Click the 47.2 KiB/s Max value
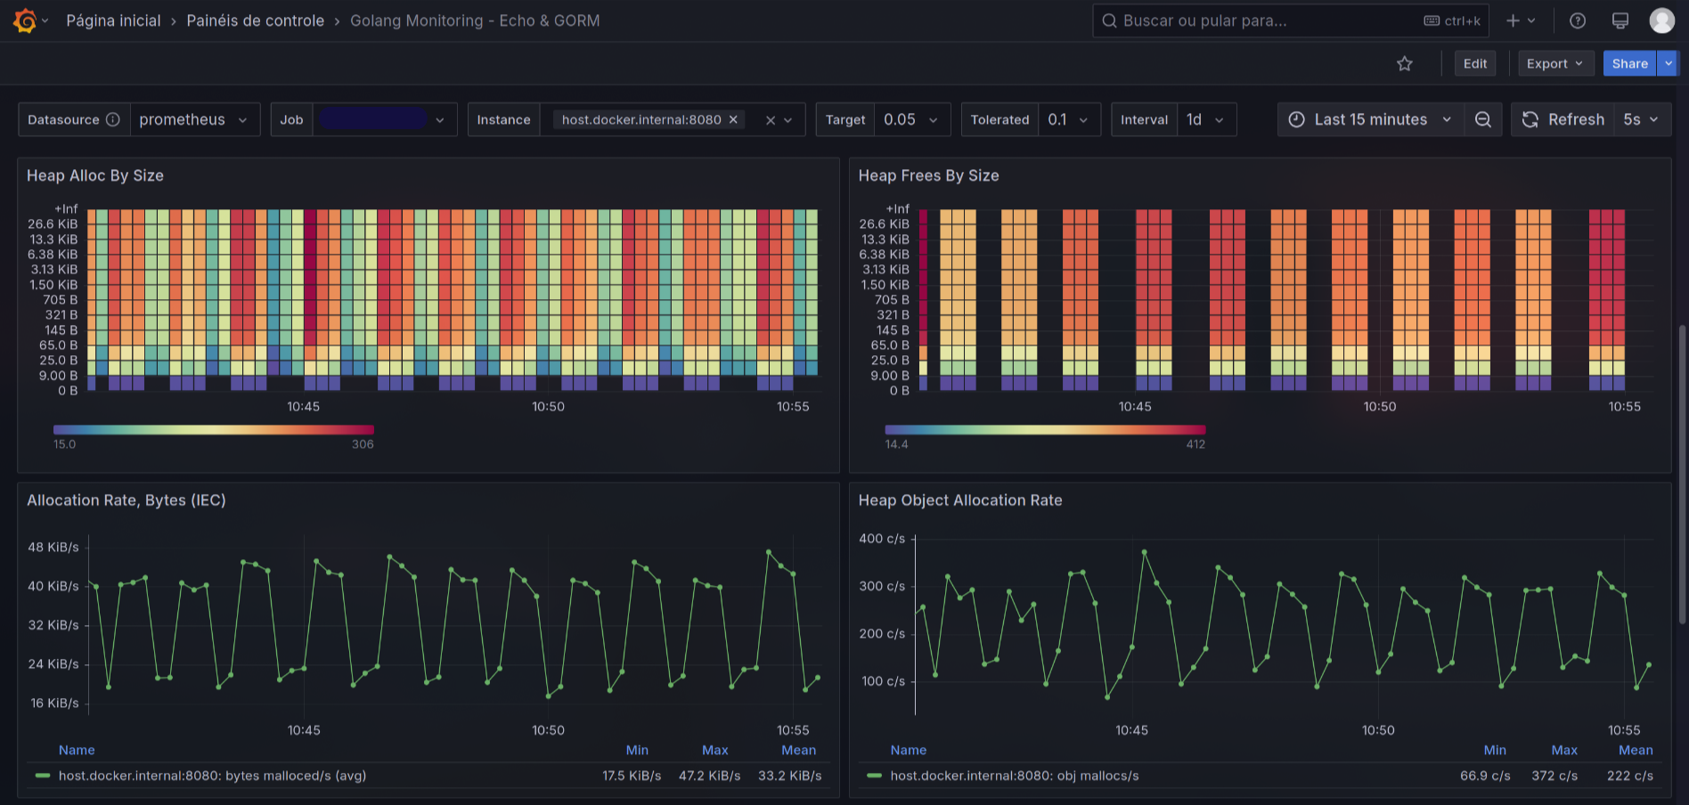This screenshot has width=1689, height=805. [709, 776]
